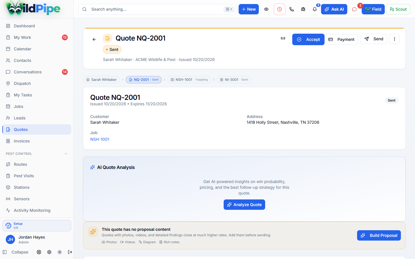Open the three-dot more actions menu
Image resolution: width=415 pixels, height=259 pixels.
click(395, 39)
